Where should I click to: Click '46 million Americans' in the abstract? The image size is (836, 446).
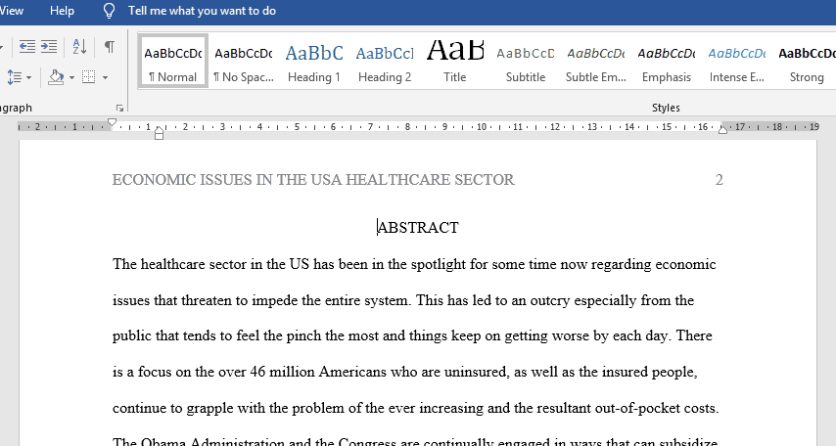[318, 372]
